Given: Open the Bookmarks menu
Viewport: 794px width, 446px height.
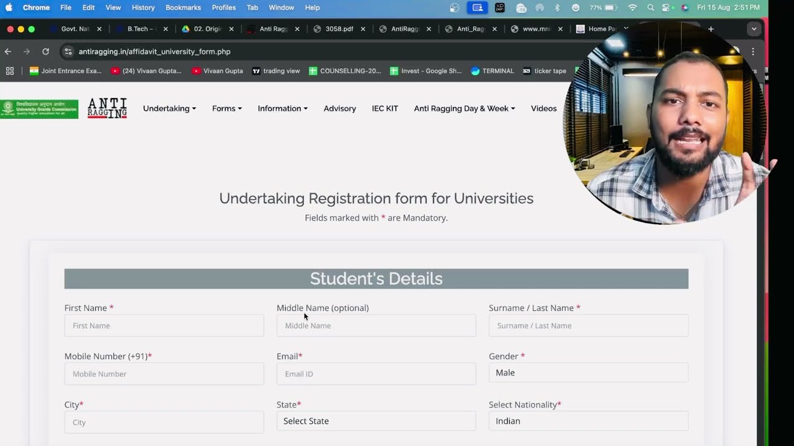Looking at the screenshot, I should [183, 7].
